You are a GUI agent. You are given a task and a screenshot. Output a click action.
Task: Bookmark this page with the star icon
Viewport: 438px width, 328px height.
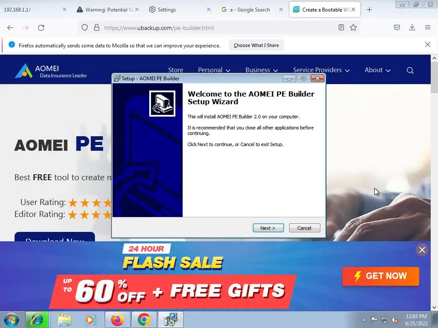(x=353, y=28)
